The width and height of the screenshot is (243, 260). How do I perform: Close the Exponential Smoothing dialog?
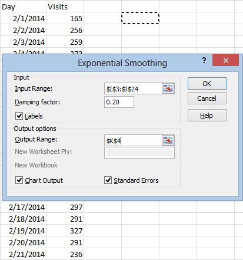[x=226, y=61]
